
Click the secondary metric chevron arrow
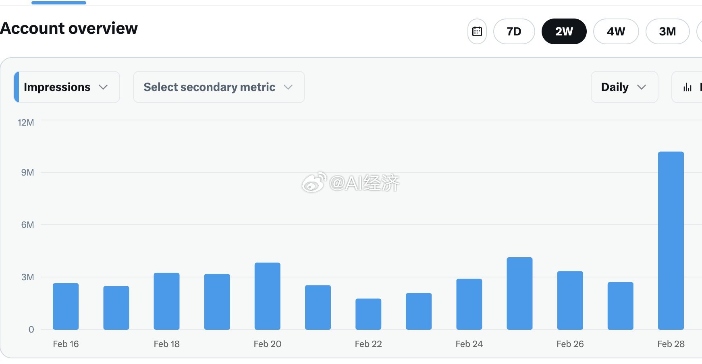tap(288, 87)
